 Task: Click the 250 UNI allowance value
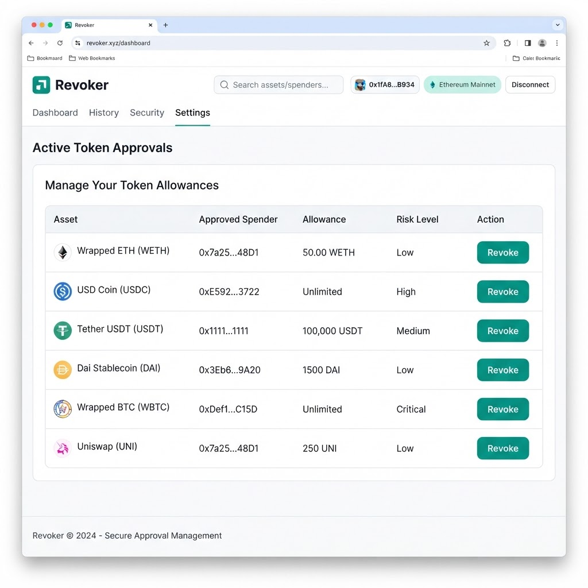pyautogui.click(x=319, y=448)
